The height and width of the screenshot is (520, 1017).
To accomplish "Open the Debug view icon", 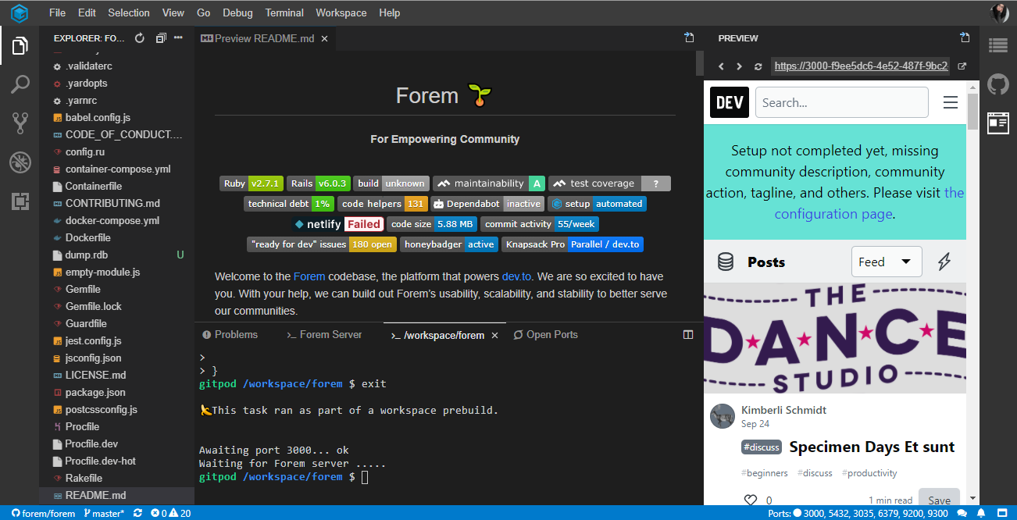I will [x=20, y=162].
